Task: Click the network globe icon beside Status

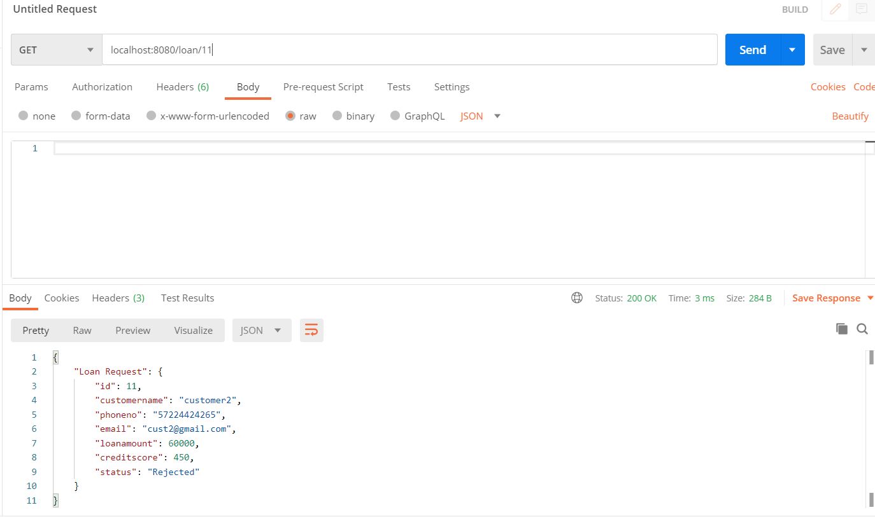Action: (x=577, y=298)
